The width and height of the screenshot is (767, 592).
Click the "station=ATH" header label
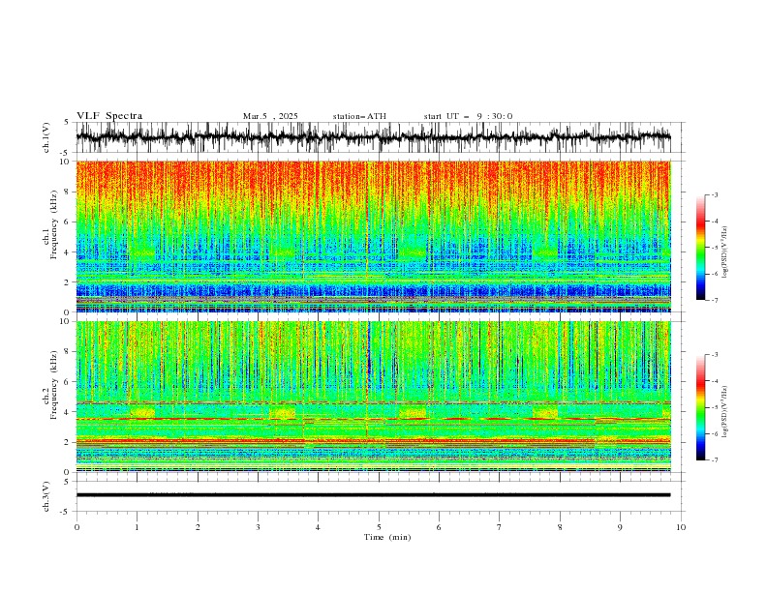[x=359, y=116]
